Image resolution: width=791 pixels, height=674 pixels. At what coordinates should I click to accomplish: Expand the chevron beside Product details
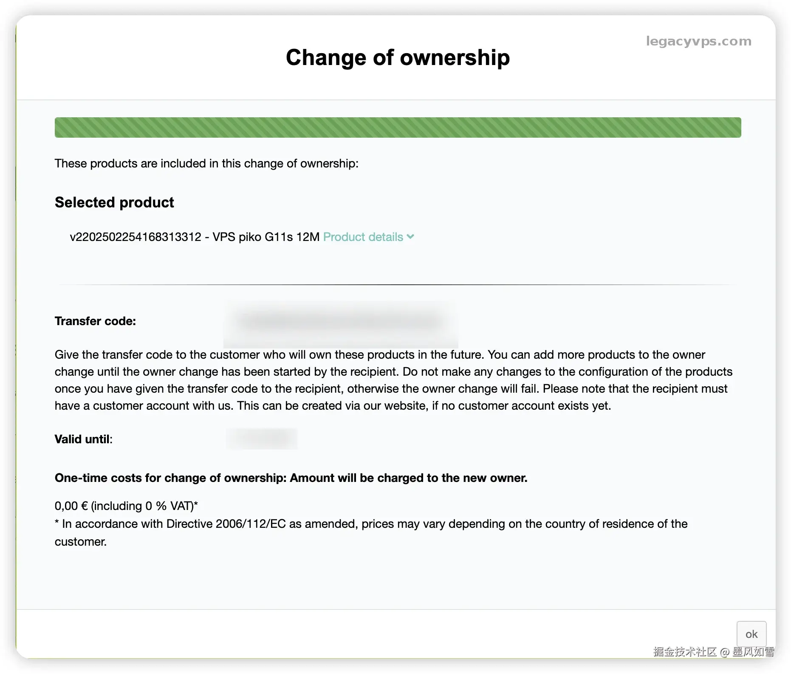tap(410, 237)
